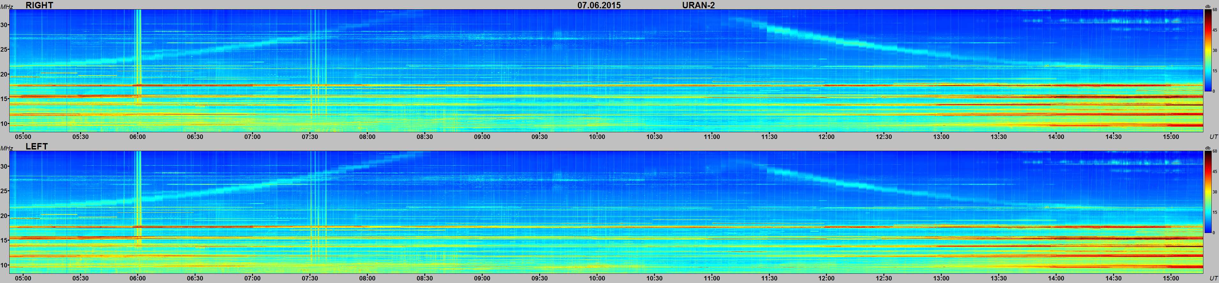Select the 15:00 time tick under RIGHT panel
The width and height of the screenshot is (1219, 283).
1171,137
